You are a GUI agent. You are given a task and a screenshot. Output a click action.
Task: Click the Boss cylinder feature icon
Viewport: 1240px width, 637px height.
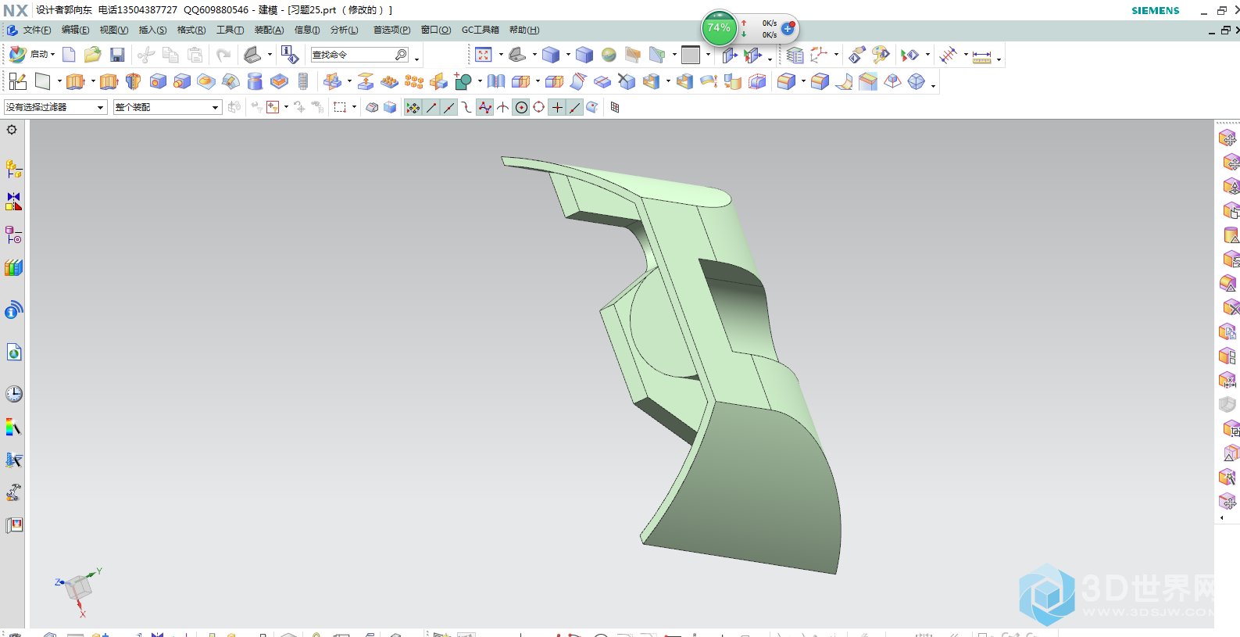click(x=182, y=81)
